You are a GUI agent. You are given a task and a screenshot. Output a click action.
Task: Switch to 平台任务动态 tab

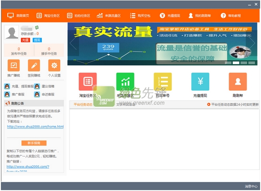tap(83, 104)
